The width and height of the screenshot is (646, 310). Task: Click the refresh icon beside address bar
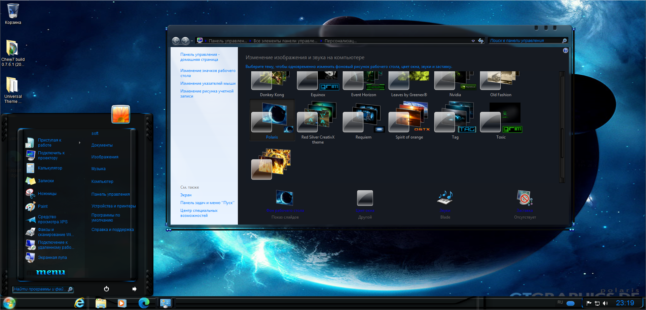[x=481, y=41]
